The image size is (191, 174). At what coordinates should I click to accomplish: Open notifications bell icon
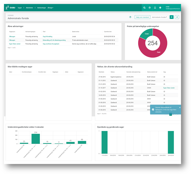click(x=155, y=8)
